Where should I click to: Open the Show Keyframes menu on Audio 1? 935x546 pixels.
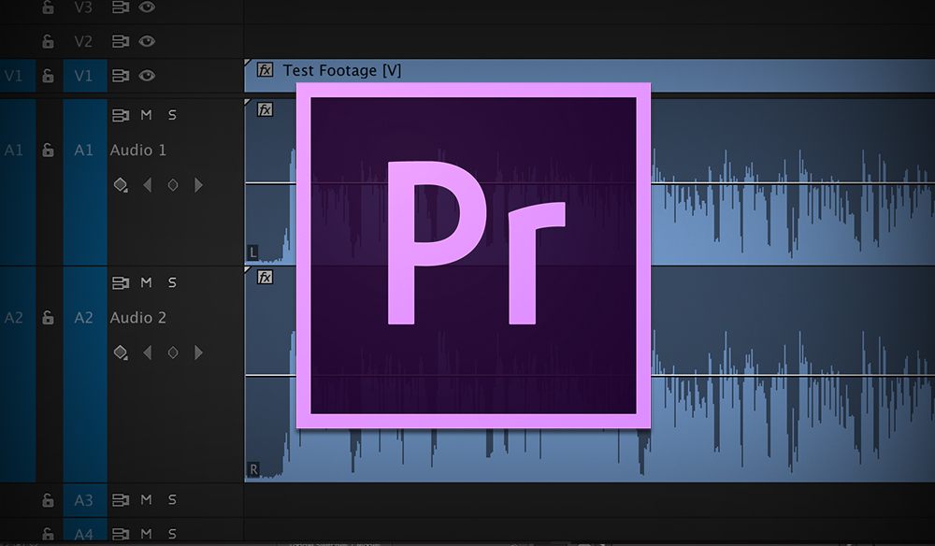tap(121, 185)
